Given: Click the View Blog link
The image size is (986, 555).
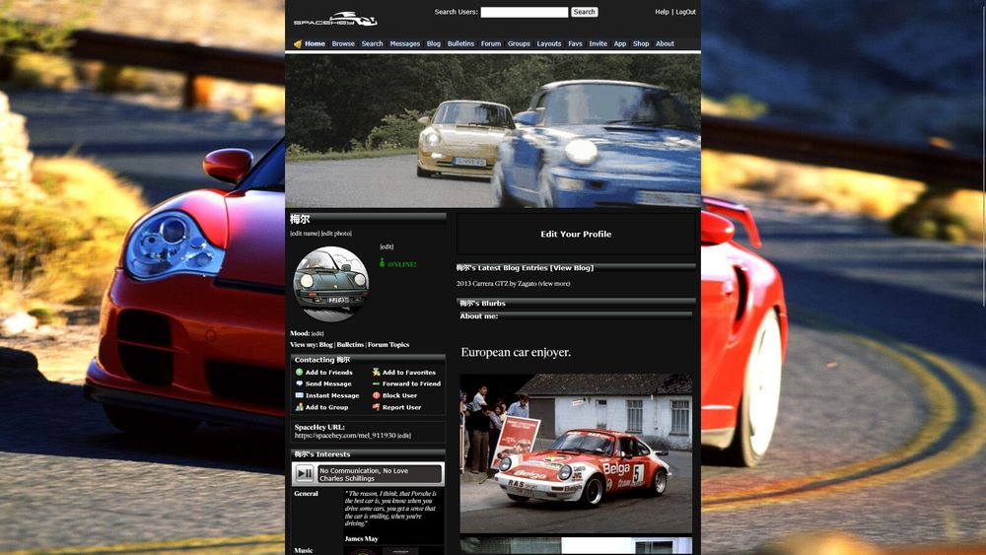Looking at the screenshot, I should (x=571, y=268).
